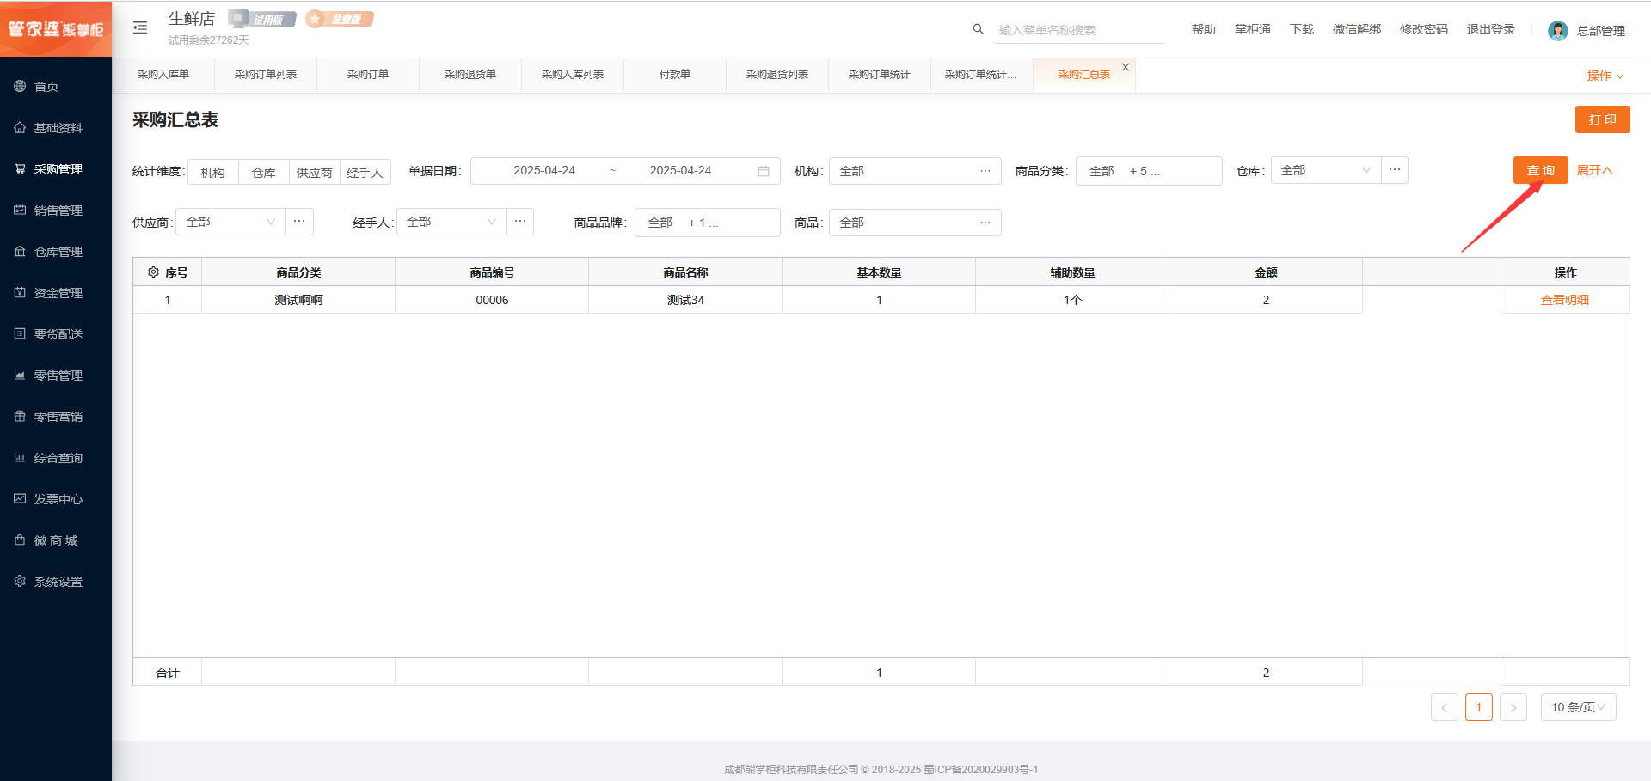Click the start date 2025-04-24 field
This screenshot has width=1651, height=781.
point(544,170)
